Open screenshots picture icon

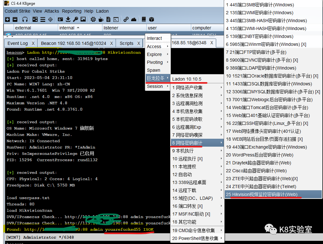(x=83, y=19)
